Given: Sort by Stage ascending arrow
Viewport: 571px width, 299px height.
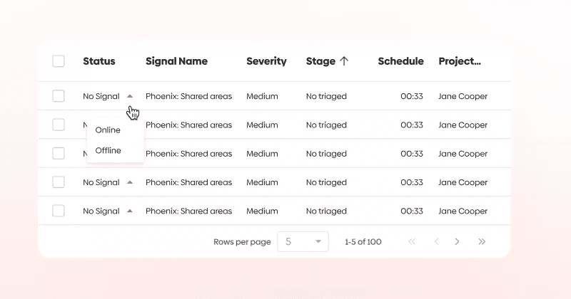Looking at the screenshot, I should pyautogui.click(x=344, y=61).
